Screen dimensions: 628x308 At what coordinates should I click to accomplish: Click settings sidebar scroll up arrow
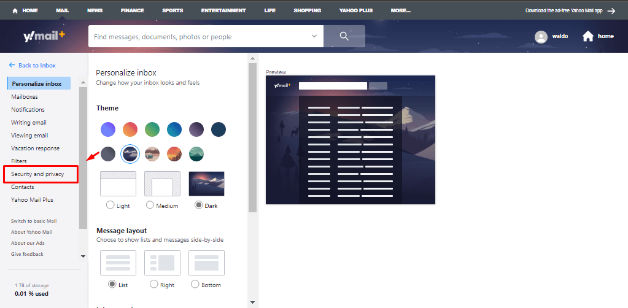tap(83, 82)
